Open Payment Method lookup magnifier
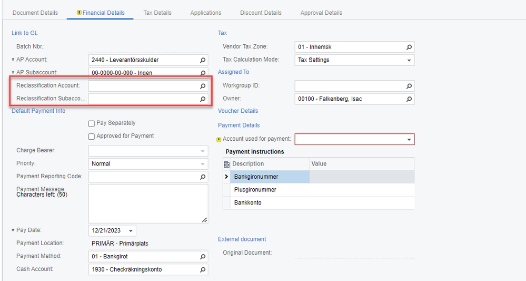Image resolution: width=526 pixels, height=281 pixels. [203, 257]
